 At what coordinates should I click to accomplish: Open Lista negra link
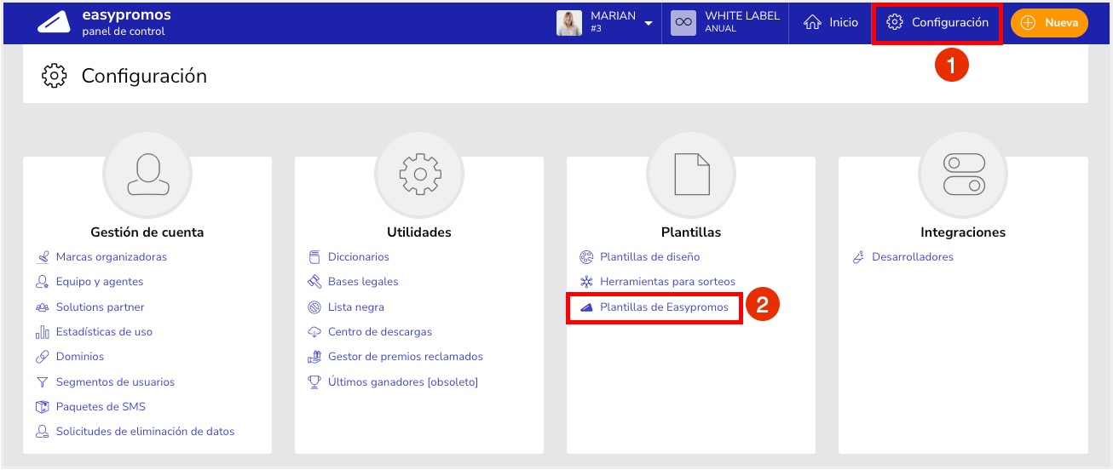[356, 307]
